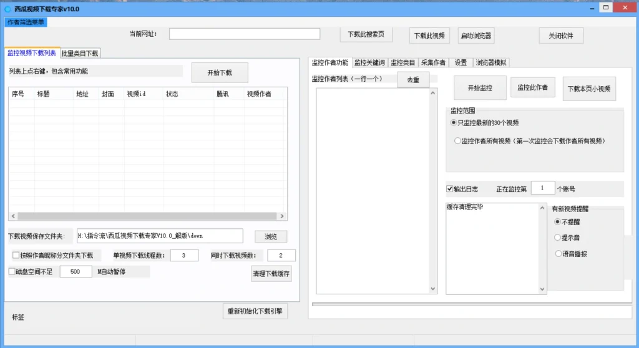Choose 语音播报 reminder option
639x348 pixels.
pyautogui.click(x=558, y=253)
